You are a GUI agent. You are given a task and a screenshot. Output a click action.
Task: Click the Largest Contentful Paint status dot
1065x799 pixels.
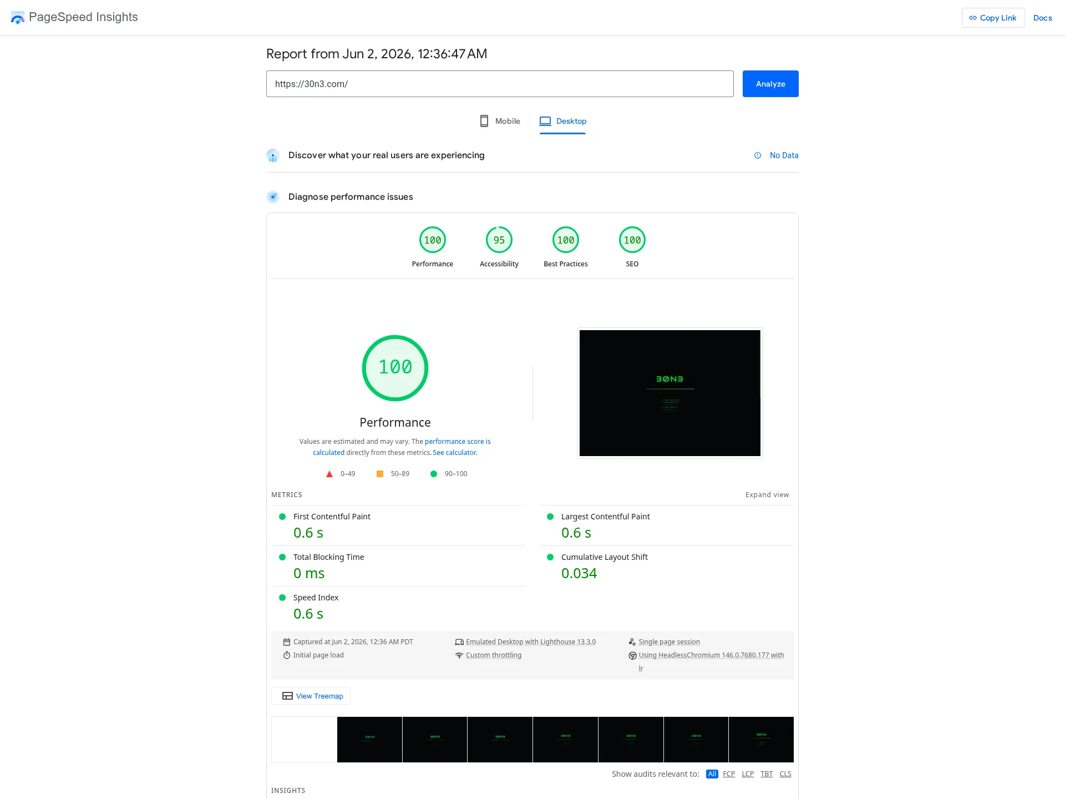click(550, 517)
